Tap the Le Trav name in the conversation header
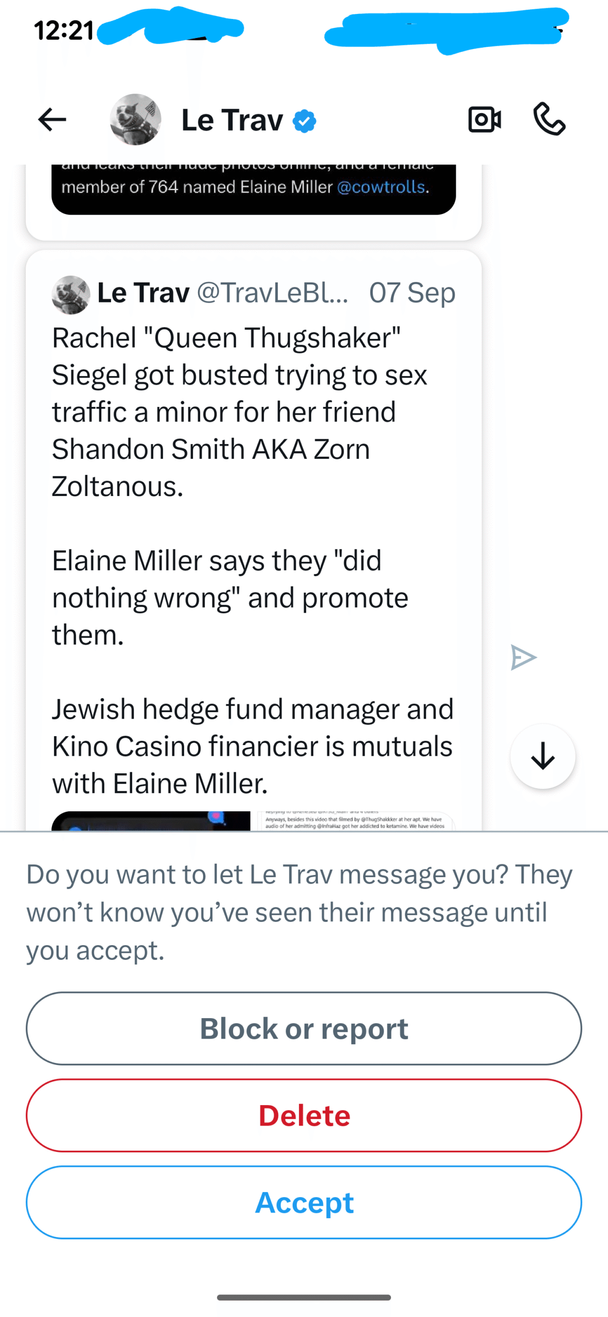The image size is (608, 1317). pos(233,120)
